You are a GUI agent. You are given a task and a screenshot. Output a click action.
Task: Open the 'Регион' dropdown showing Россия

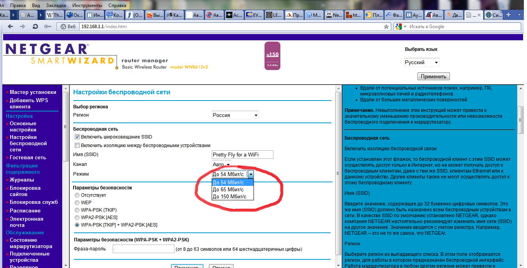click(235, 115)
